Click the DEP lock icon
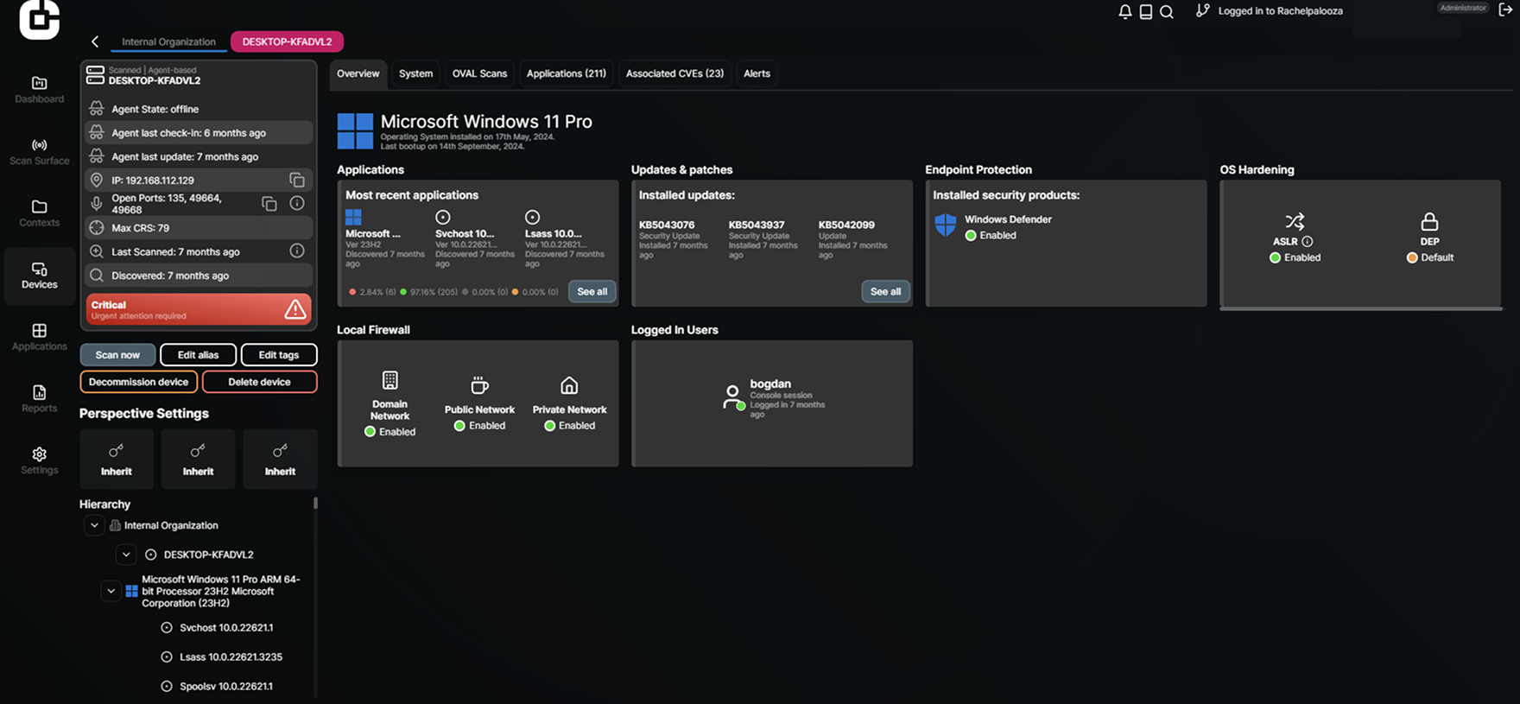1520x704 pixels. point(1430,222)
